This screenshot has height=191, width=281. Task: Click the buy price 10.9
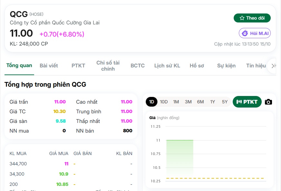click(x=64, y=174)
